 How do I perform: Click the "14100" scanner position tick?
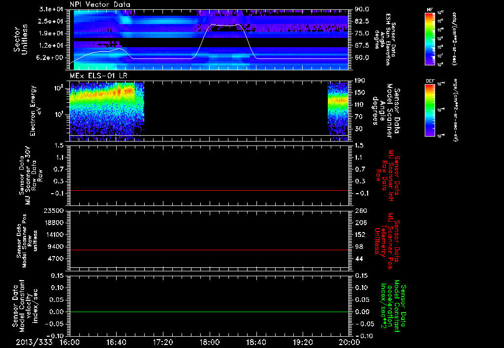[x=54, y=234]
